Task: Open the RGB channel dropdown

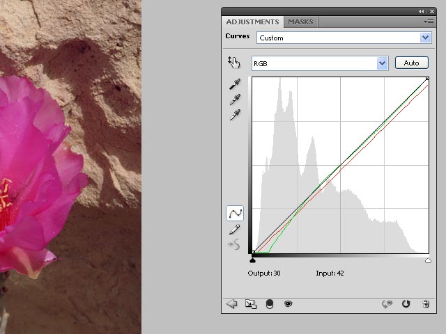Action: tap(319, 63)
